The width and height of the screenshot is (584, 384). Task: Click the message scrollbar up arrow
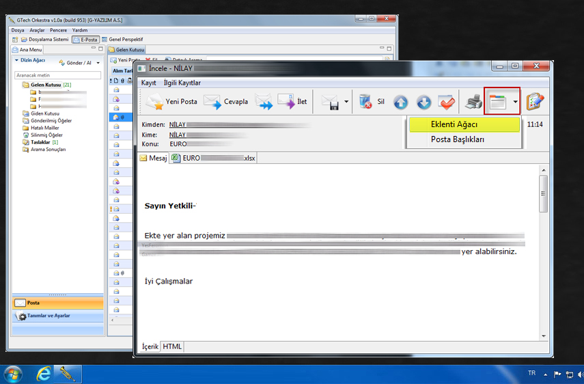click(544, 170)
